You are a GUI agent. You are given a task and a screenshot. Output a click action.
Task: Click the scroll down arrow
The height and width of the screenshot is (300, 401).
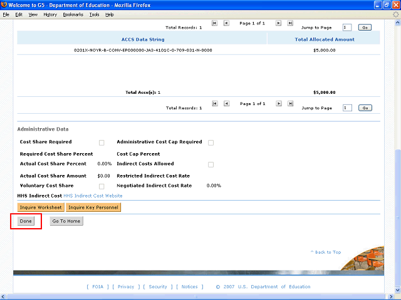398,290
